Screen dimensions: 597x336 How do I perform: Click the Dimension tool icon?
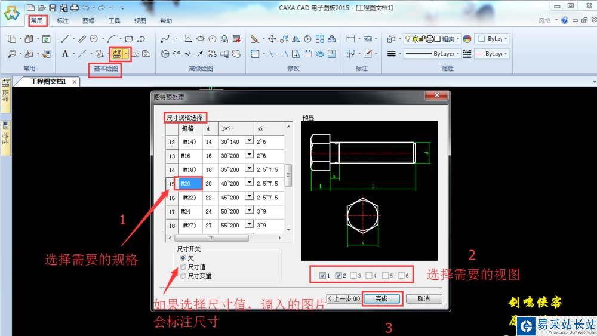tap(350, 38)
